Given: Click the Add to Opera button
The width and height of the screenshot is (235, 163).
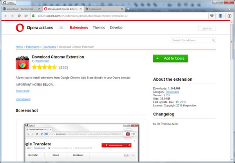Looking at the screenshot, I should pos(170,58).
